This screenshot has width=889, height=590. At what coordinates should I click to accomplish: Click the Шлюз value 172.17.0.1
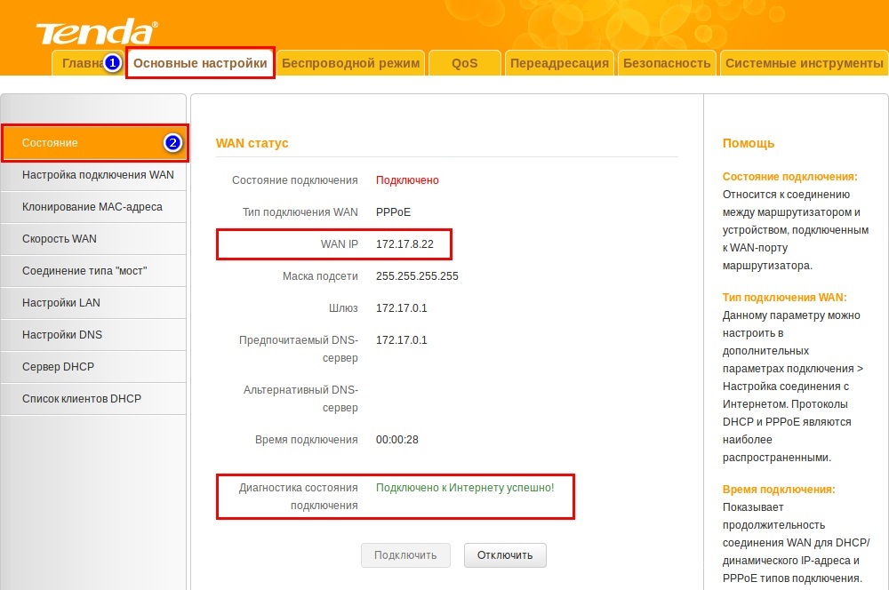402,308
